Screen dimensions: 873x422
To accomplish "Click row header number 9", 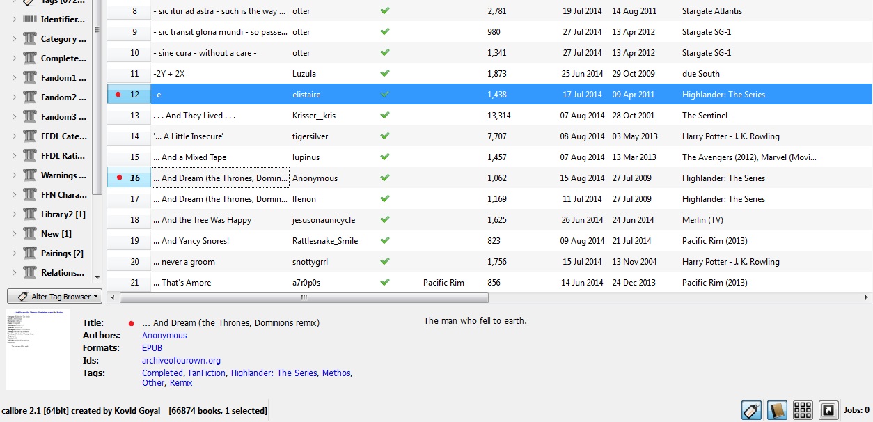I will (129, 32).
